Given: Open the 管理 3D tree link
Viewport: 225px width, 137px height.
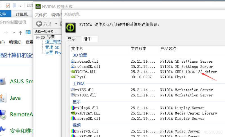Looking at the screenshot, I should click(52, 47).
